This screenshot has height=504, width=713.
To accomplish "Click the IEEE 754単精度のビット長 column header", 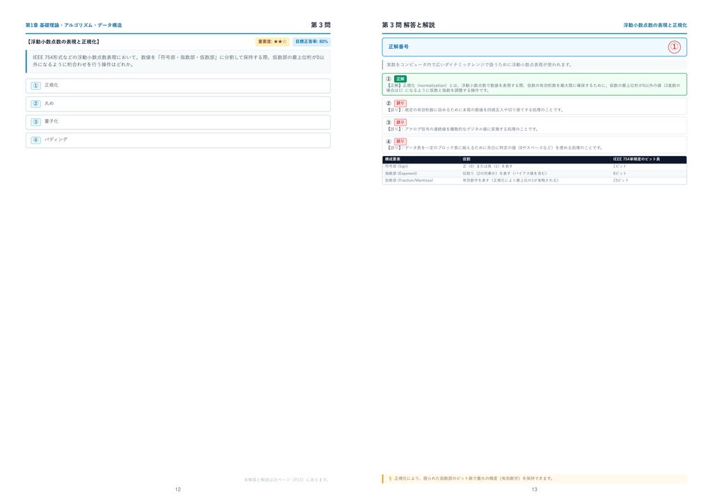I will point(636,159).
